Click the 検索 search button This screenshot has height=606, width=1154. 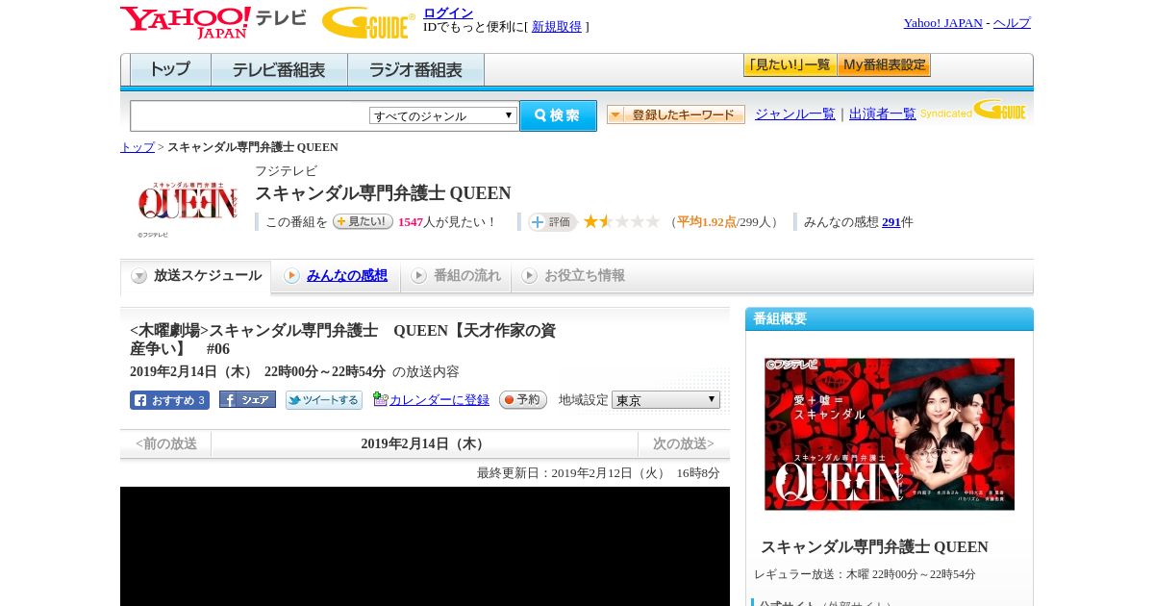[558, 115]
